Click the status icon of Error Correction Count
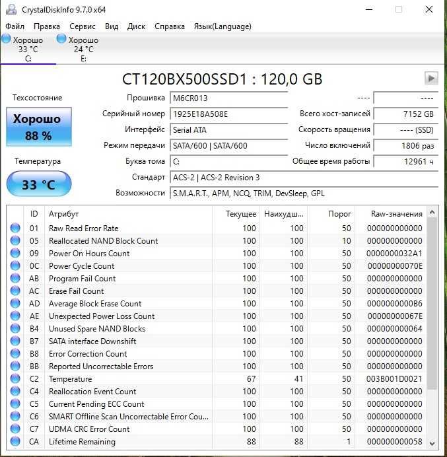Viewport: 447px width, 457px height. point(15,353)
